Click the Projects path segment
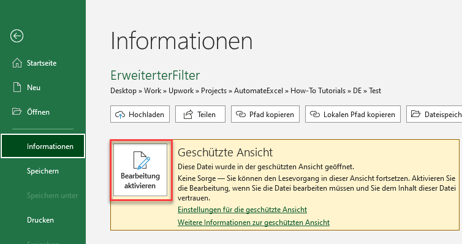462x244 pixels. [214, 91]
